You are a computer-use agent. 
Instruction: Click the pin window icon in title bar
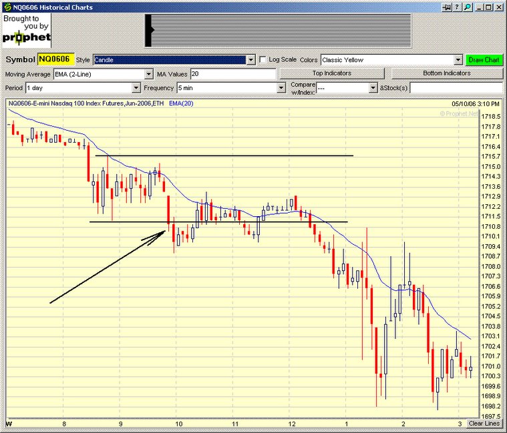click(x=446, y=7)
